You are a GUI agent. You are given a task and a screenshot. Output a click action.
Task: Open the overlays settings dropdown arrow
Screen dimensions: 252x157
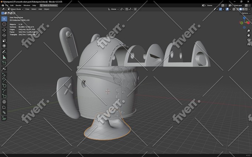tap(230, 9)
